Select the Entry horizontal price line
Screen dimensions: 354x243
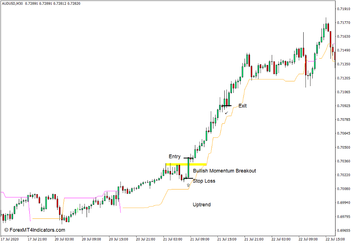(188, 158)
